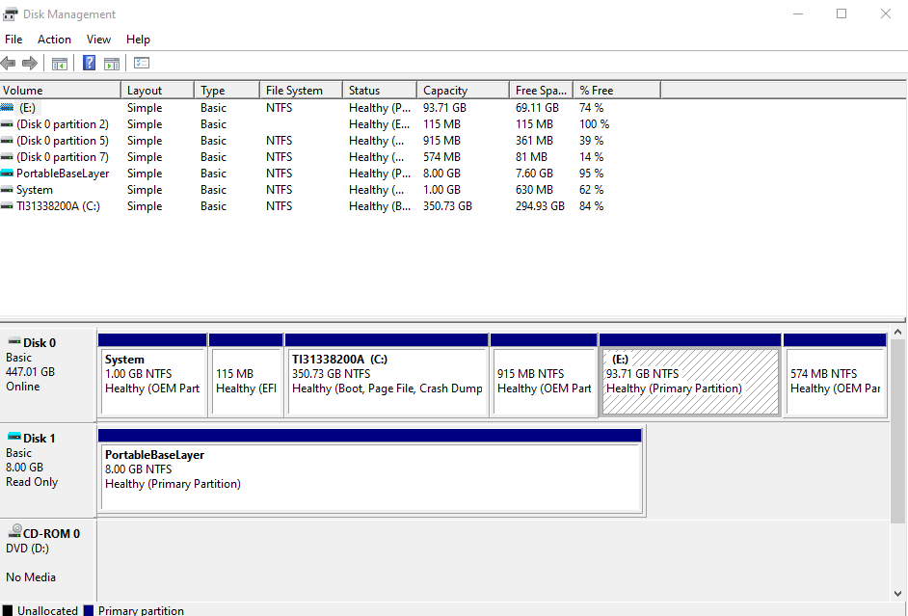The width and height of the screenshot is (908, 616).
Task: Sort by Free Space column header
Action: [542, 91]
